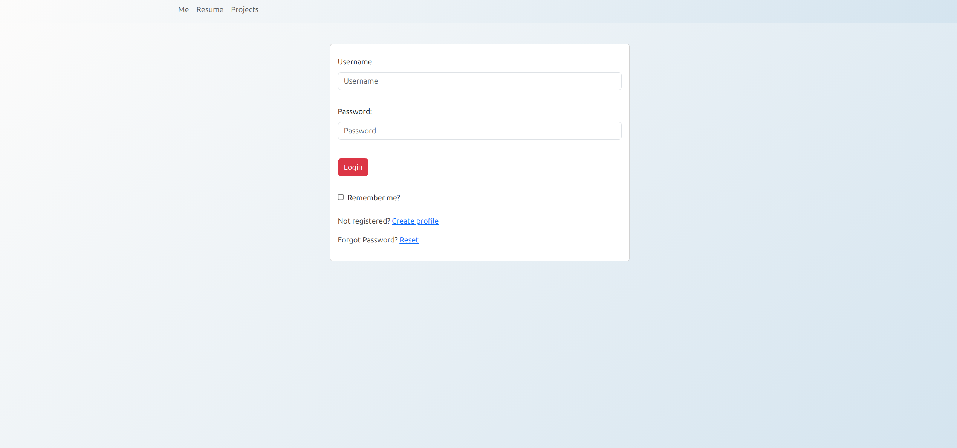Follow the Create profile link

[x=415, y=221]
